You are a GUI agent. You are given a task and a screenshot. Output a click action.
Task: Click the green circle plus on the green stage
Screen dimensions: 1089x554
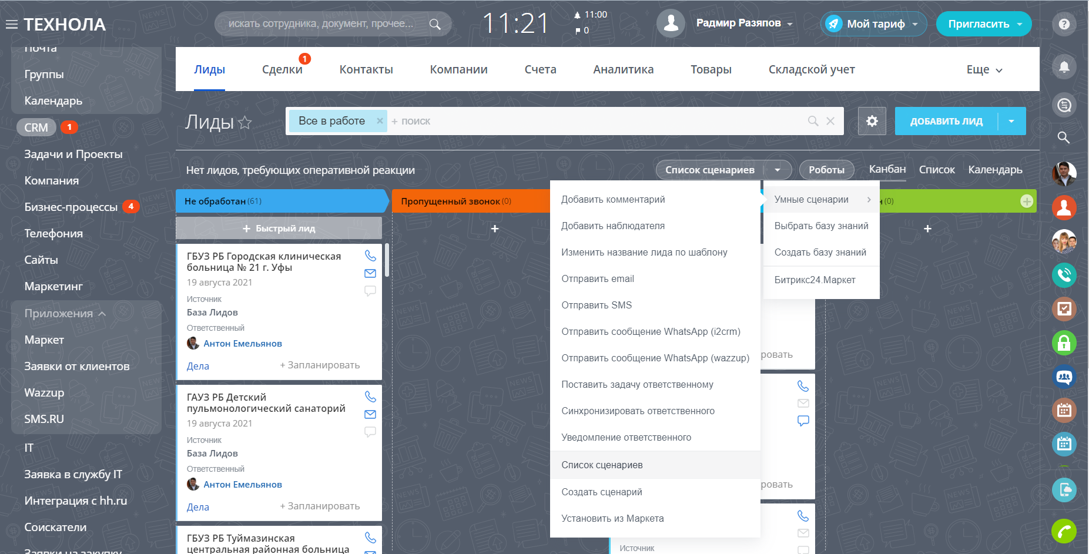click(1027, 201)
